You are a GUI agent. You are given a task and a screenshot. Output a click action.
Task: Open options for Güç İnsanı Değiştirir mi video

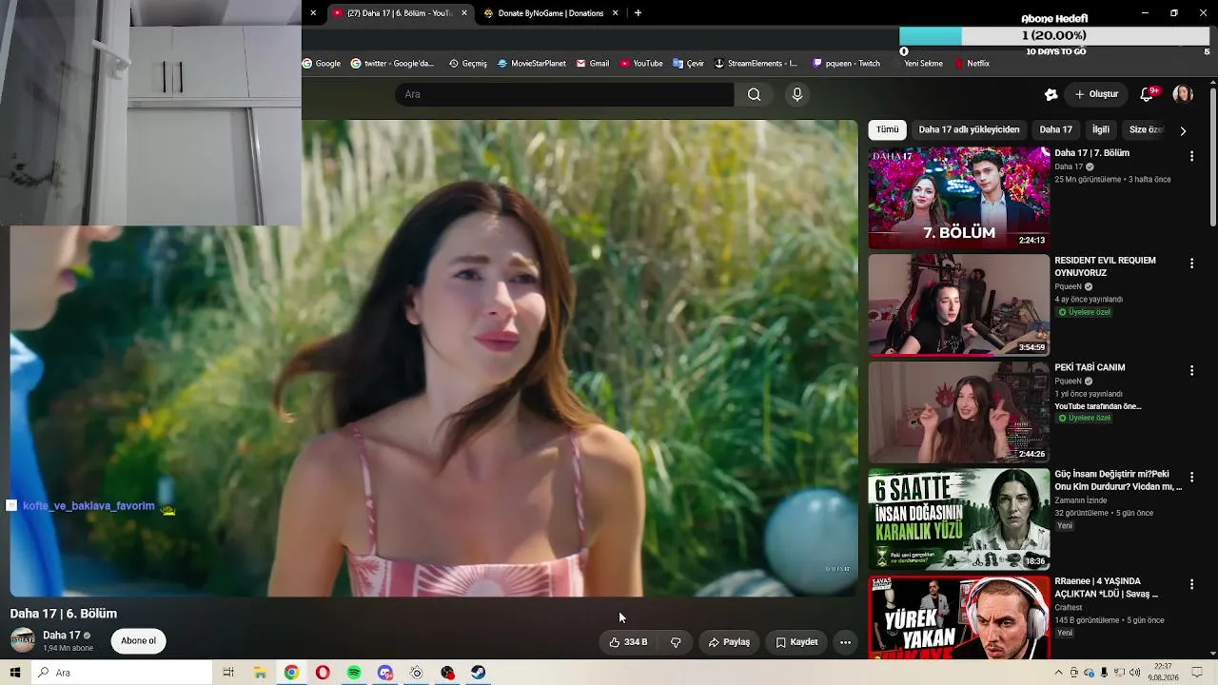click(1191, 477)
